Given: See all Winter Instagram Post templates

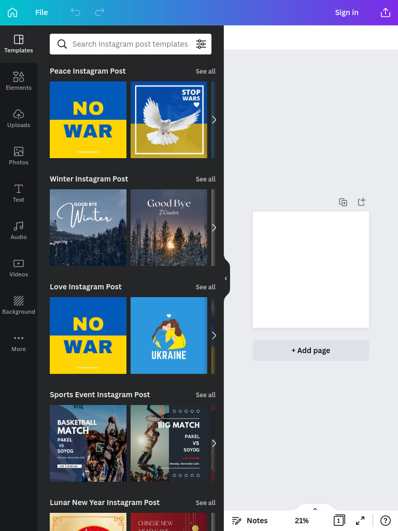Looking at the screenshot, I should [x=205, y=179].
